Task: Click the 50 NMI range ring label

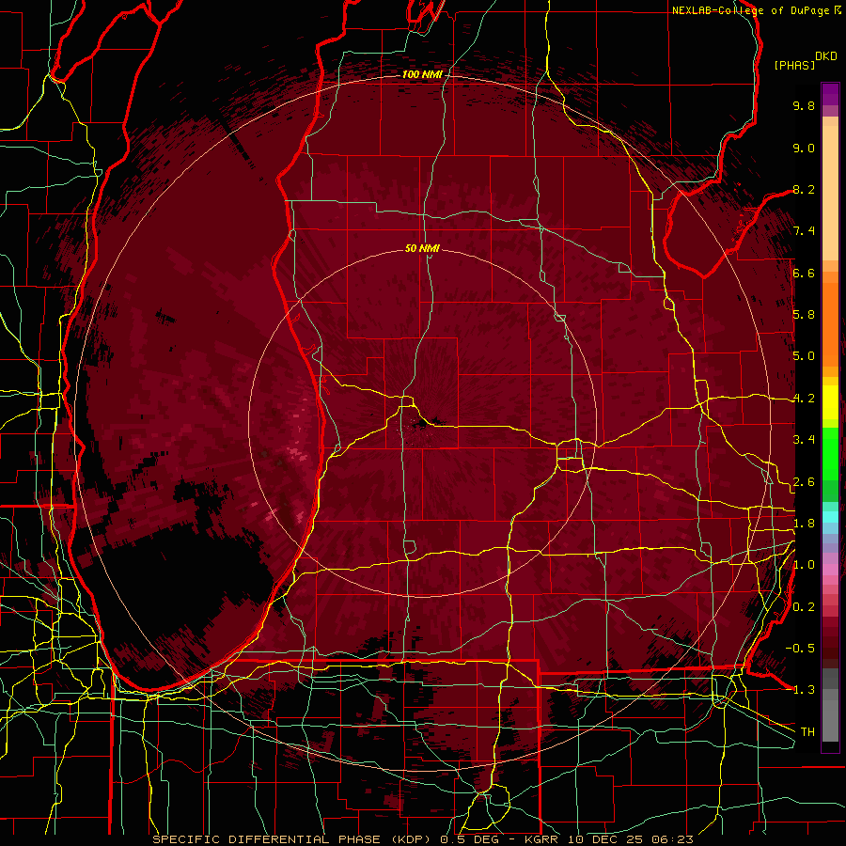Action: tap(422, 248)
